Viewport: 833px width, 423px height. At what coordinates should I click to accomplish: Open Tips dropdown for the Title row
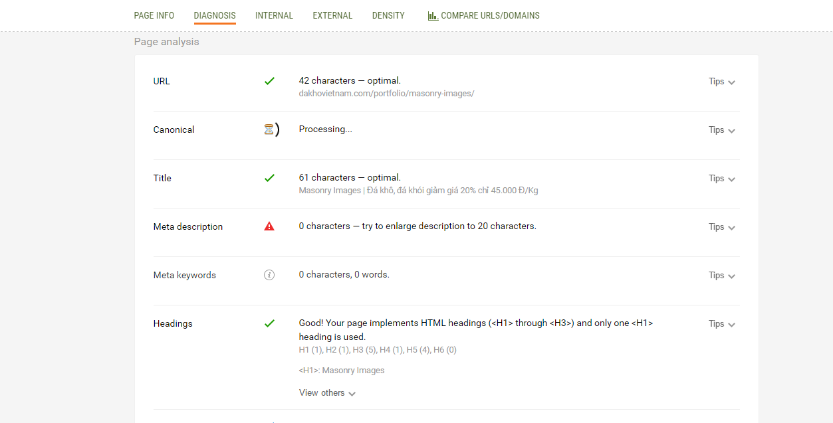tap(721, 179)
